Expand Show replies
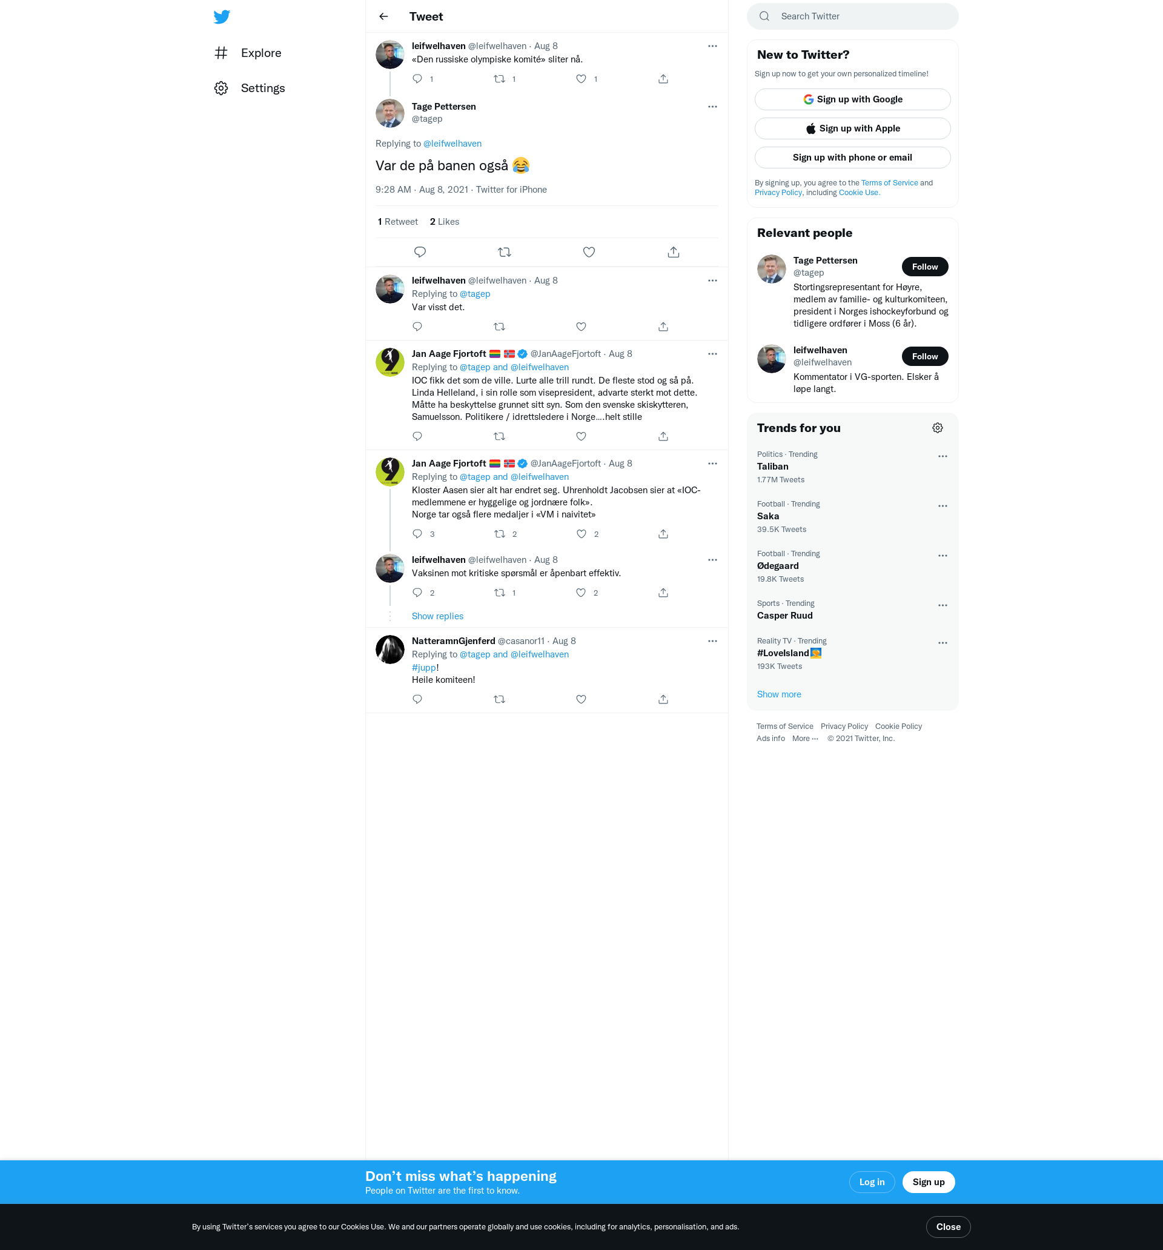1163x1250 pixels. point(437,616)
